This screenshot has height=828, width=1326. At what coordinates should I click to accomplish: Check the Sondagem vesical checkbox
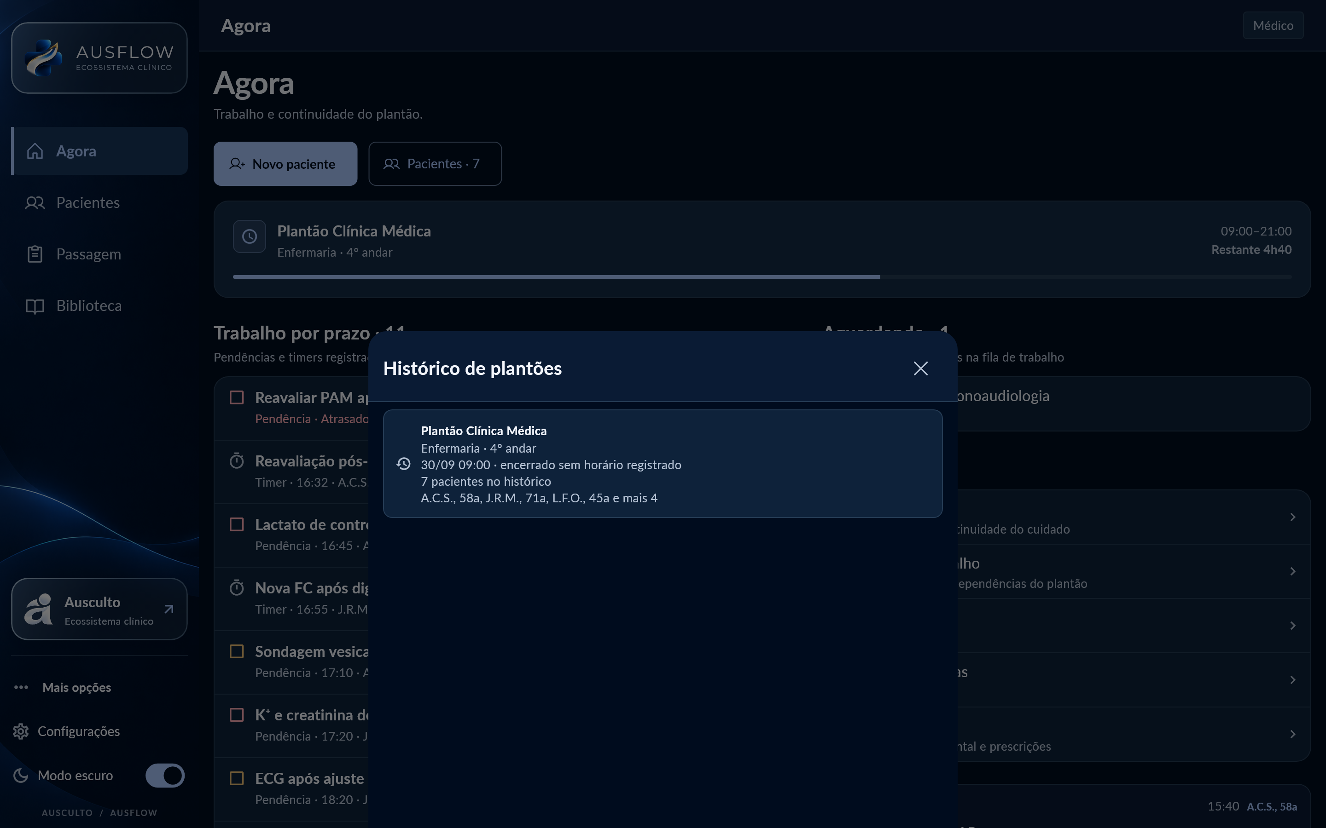coord(237,652)
